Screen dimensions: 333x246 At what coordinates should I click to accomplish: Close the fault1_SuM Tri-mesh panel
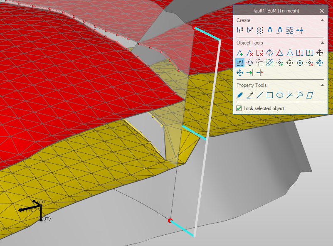pos(321,11)
